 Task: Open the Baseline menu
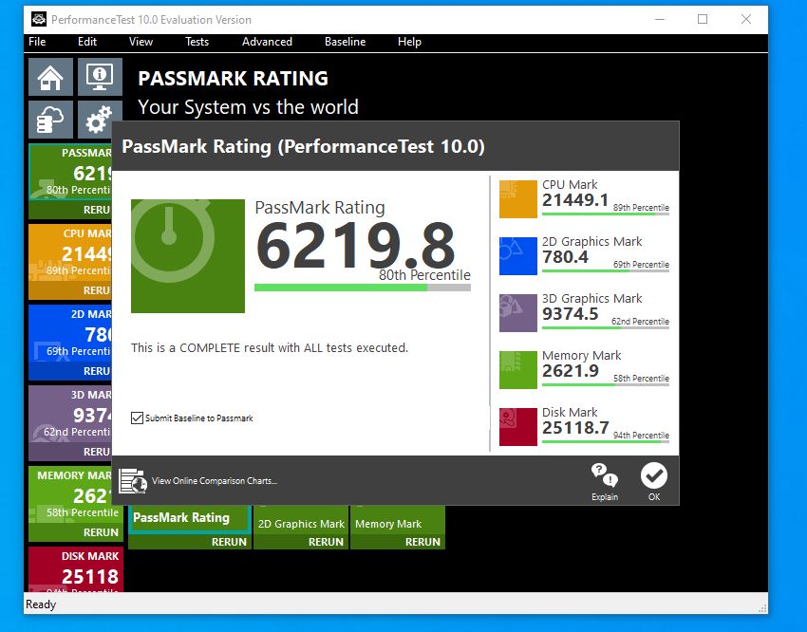click(x=346, y=42)
